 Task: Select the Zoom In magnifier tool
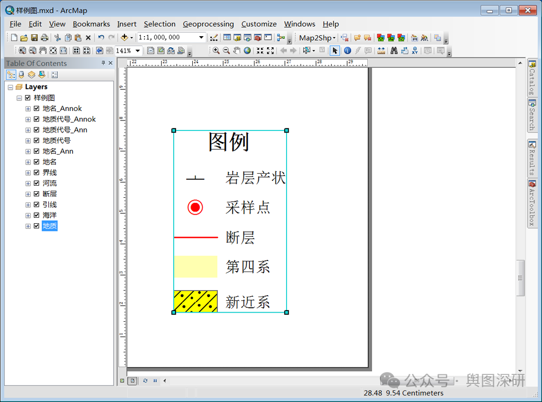coord(216,51)
